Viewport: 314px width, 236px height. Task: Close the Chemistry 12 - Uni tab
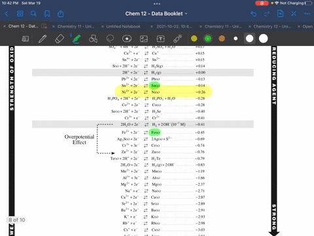250,26
